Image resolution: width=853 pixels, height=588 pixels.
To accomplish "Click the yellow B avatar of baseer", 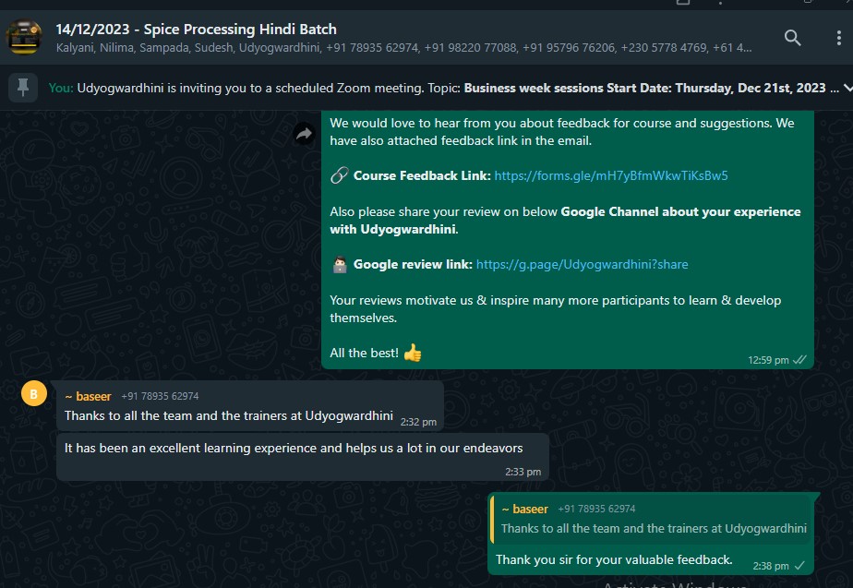I will [33, 395].
